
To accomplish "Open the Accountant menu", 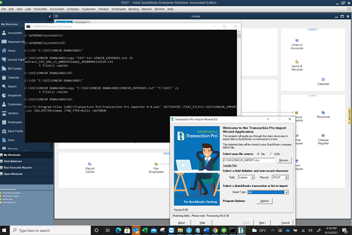I will click(x=57, y=9).
